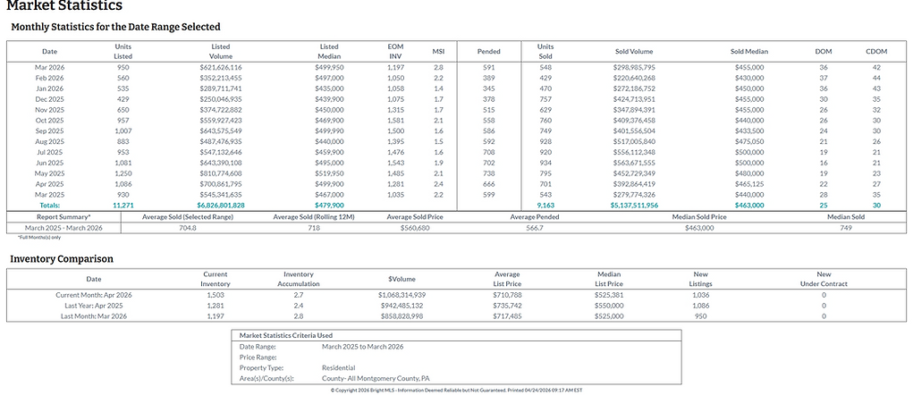
Task: Click the sold volume value "$298,985,795"
Action: 634,68
